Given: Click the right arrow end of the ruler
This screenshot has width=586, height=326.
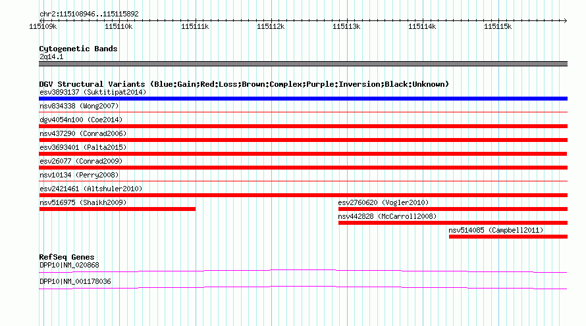Looking at the screenshot, I should [566, 20].
